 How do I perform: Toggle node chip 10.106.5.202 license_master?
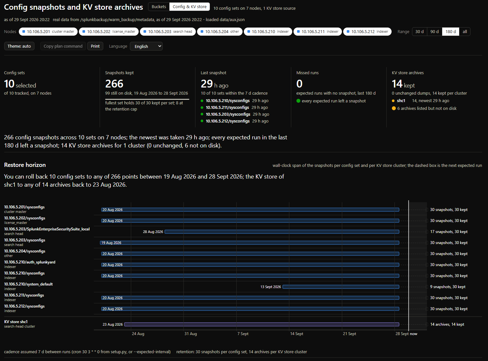(x=109, y=31)
